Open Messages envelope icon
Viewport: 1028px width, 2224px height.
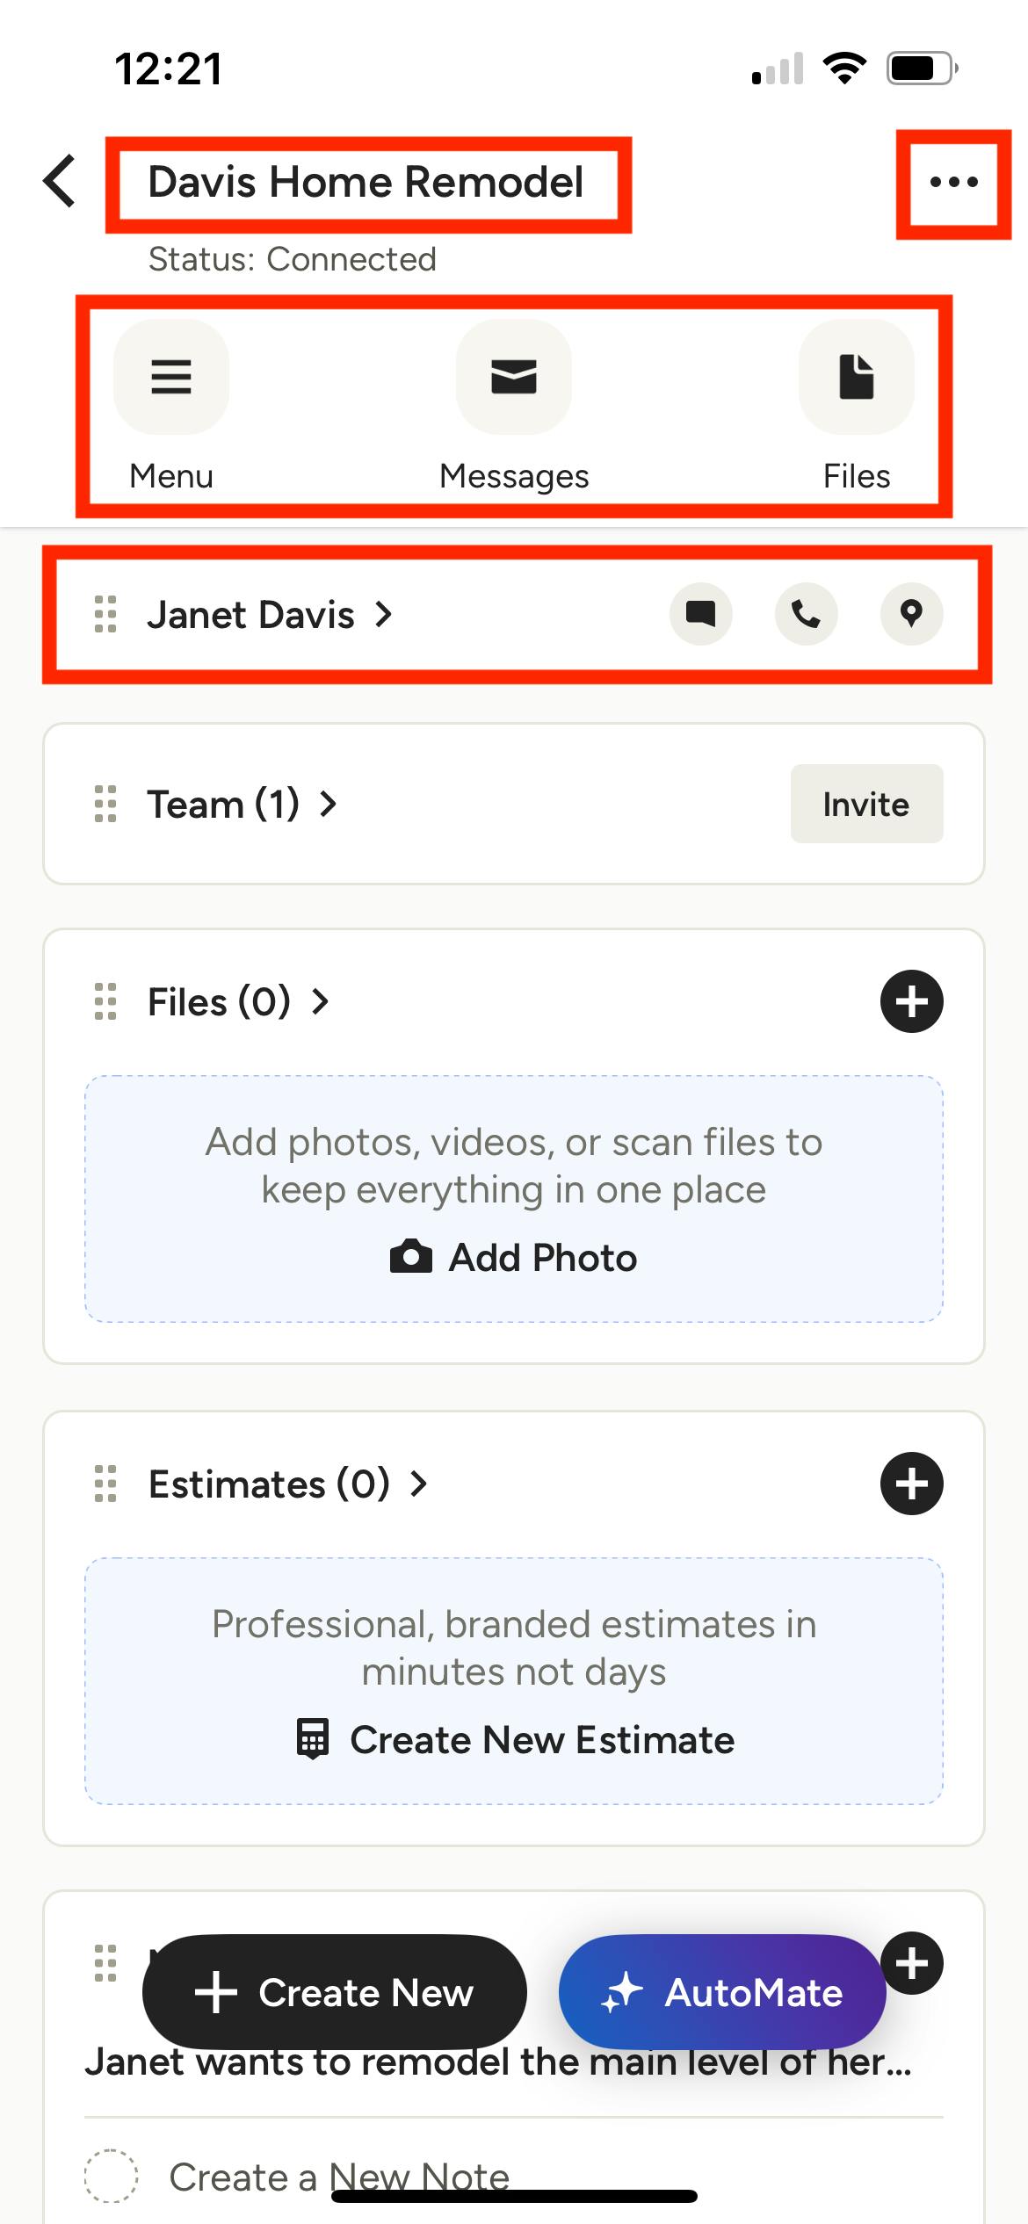[514, 377]
